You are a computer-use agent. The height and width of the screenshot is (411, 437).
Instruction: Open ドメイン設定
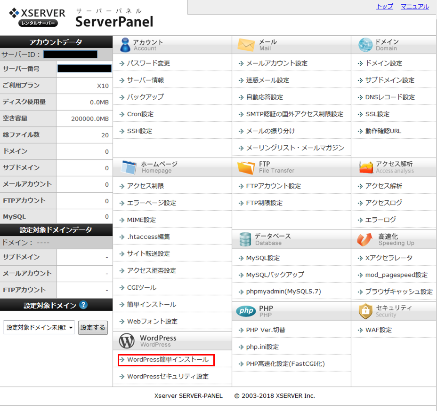[383, 63]
